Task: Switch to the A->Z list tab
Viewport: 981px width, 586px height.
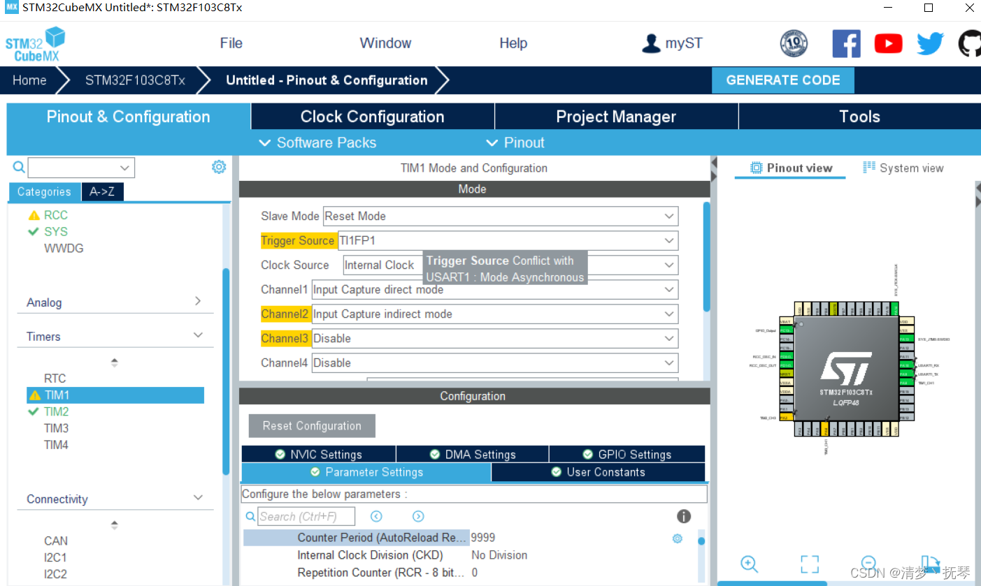Action: click(x=102, y=192)
